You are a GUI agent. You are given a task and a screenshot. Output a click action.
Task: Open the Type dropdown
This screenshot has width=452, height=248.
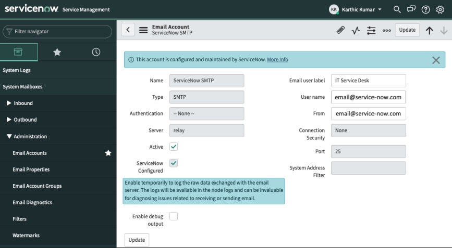pos(206,97)
